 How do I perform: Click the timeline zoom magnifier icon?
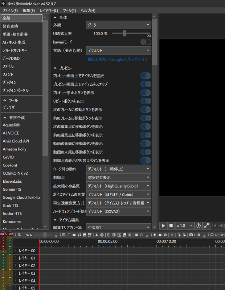point(20,235)
